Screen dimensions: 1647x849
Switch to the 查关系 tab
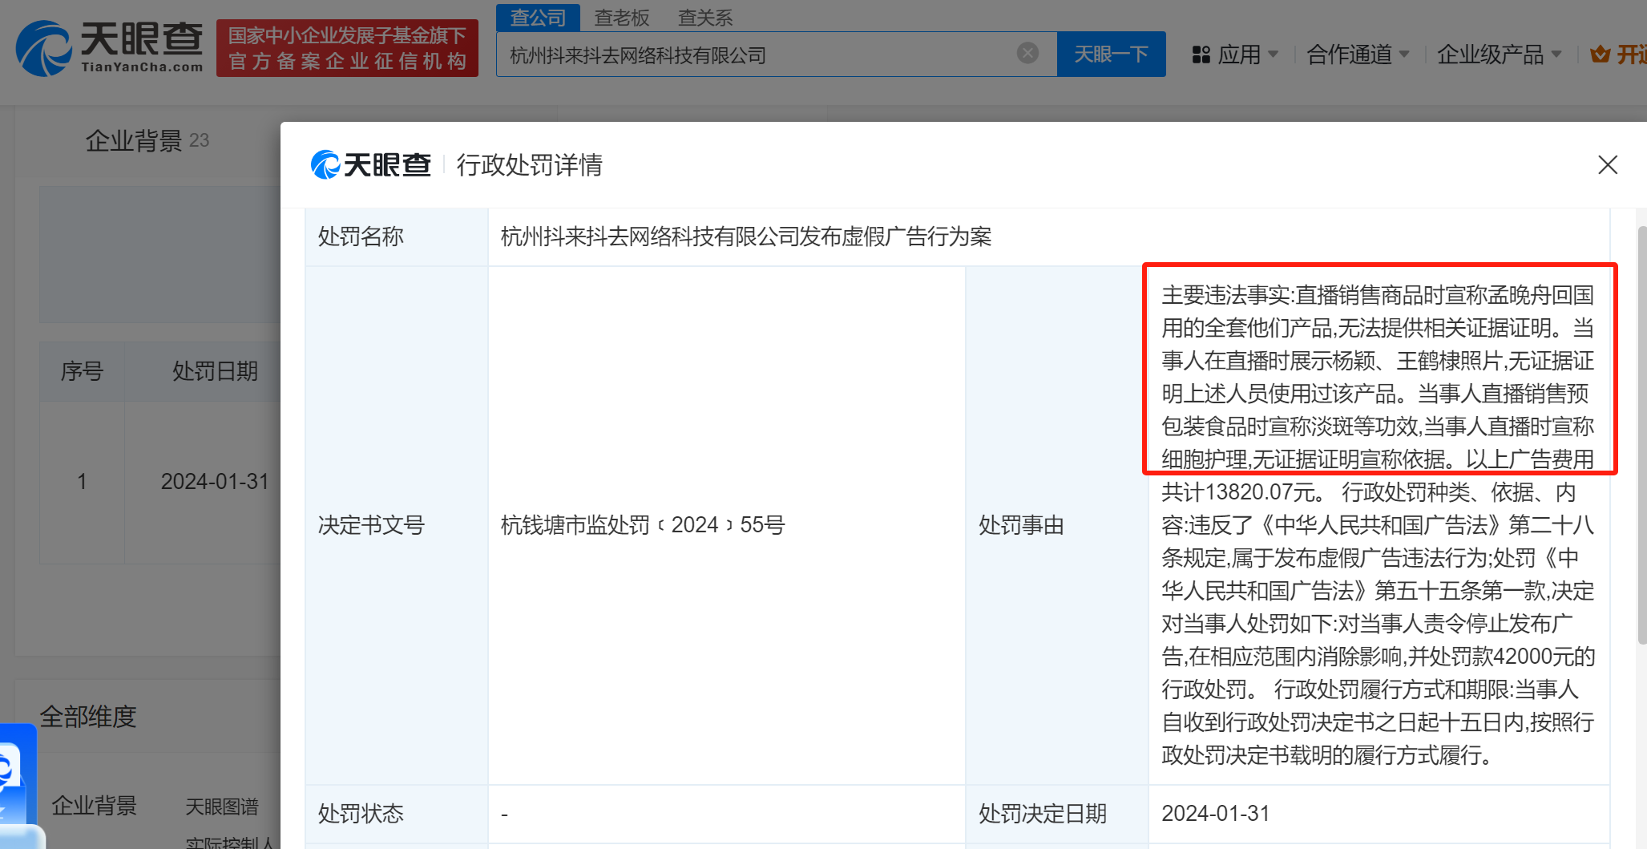(x=705, y=18)
